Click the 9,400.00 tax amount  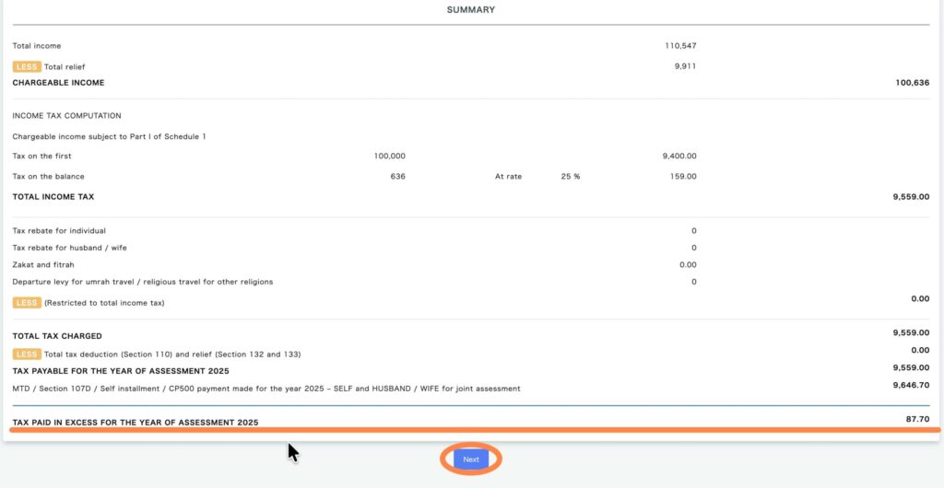(679, 157)
